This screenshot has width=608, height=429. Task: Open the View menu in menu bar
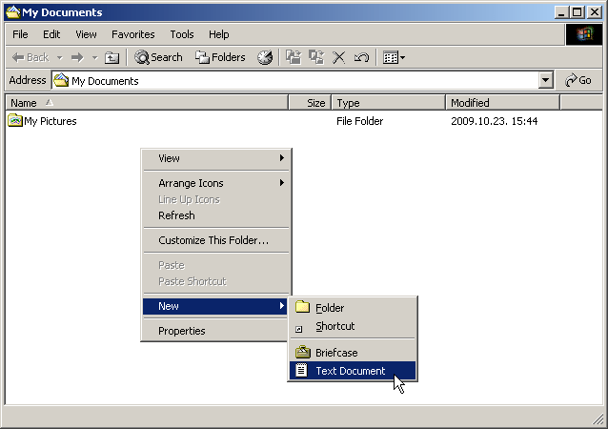(x=86, y=34)
